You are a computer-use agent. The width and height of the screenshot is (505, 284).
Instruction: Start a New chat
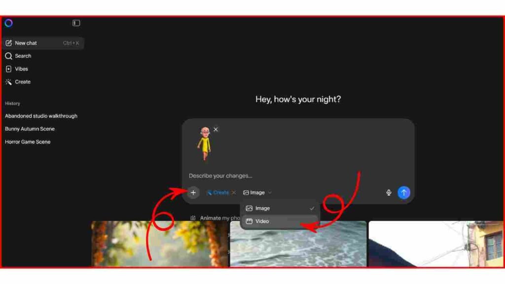pos(26,43)
